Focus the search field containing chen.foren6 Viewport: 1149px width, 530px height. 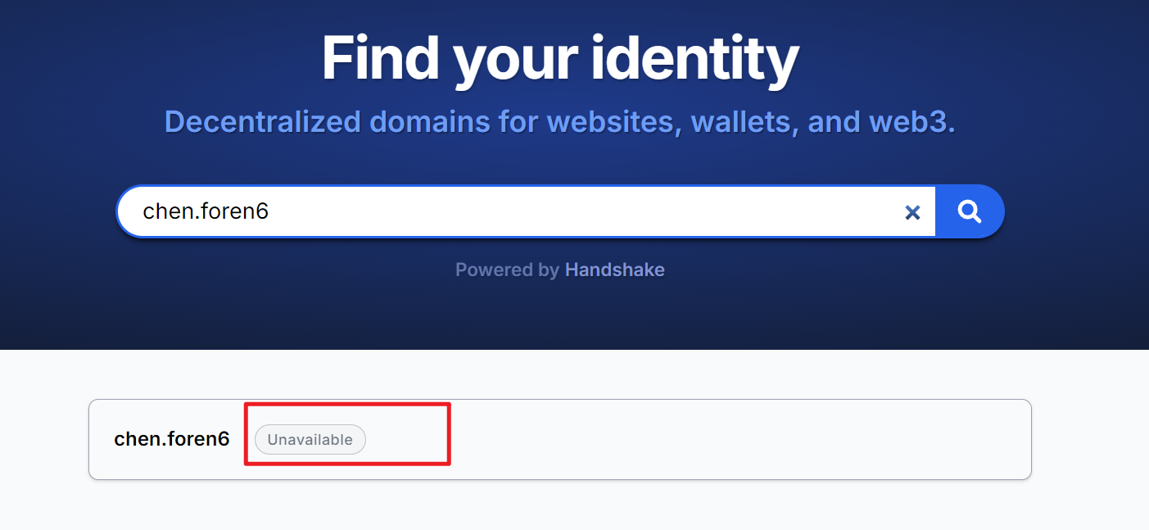pyautogui.click(x=206, y=211)
